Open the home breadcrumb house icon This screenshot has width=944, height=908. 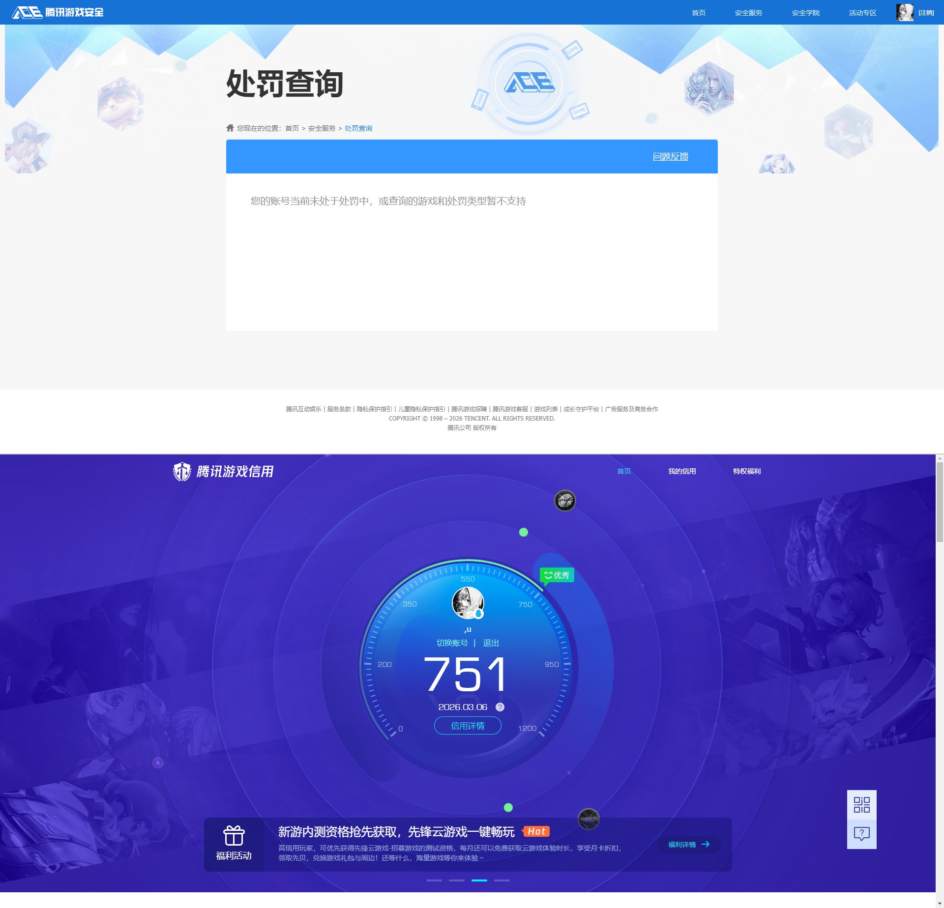(x=230, y=128)
